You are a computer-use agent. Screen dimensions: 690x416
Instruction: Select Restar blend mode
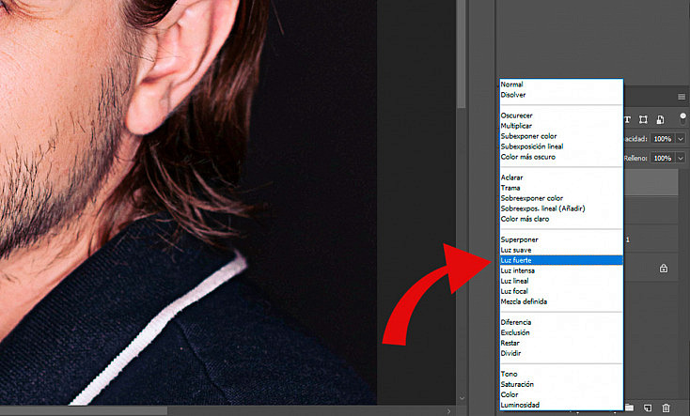coord(561,343)
